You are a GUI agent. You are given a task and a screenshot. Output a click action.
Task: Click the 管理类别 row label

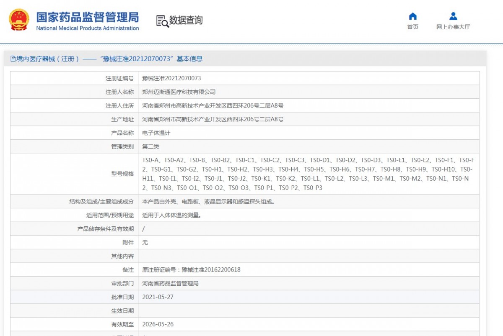pyautogui.click(x=122, y=146)
